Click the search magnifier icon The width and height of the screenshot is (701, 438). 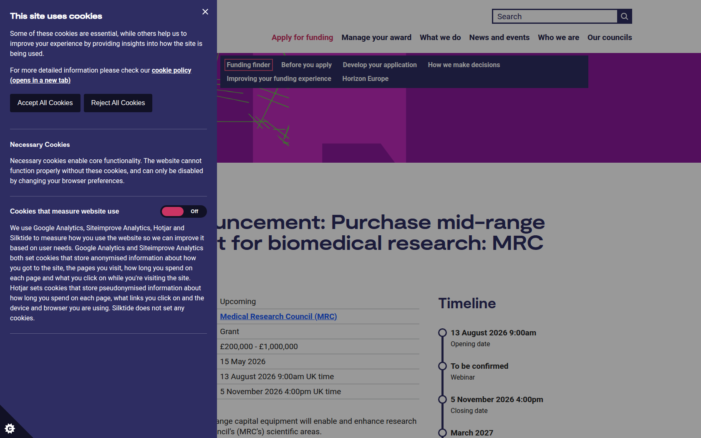625,16
